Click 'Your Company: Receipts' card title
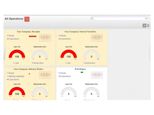The height and width of the screenshot is (115, 154). [x=28, y=32]
